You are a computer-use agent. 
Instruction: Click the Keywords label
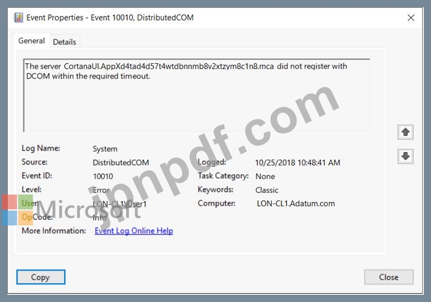(x=216, y=189)
